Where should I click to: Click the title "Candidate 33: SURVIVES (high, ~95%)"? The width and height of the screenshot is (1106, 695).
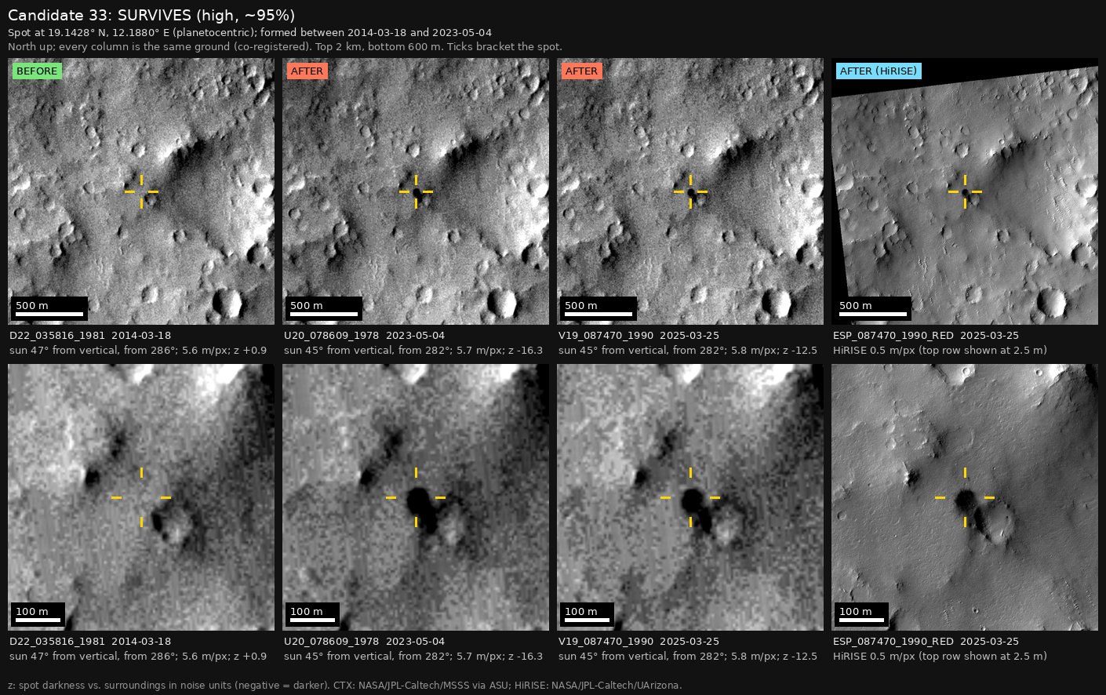[151, 15]
